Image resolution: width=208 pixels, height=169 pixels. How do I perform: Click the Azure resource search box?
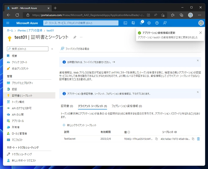point(81,23)
